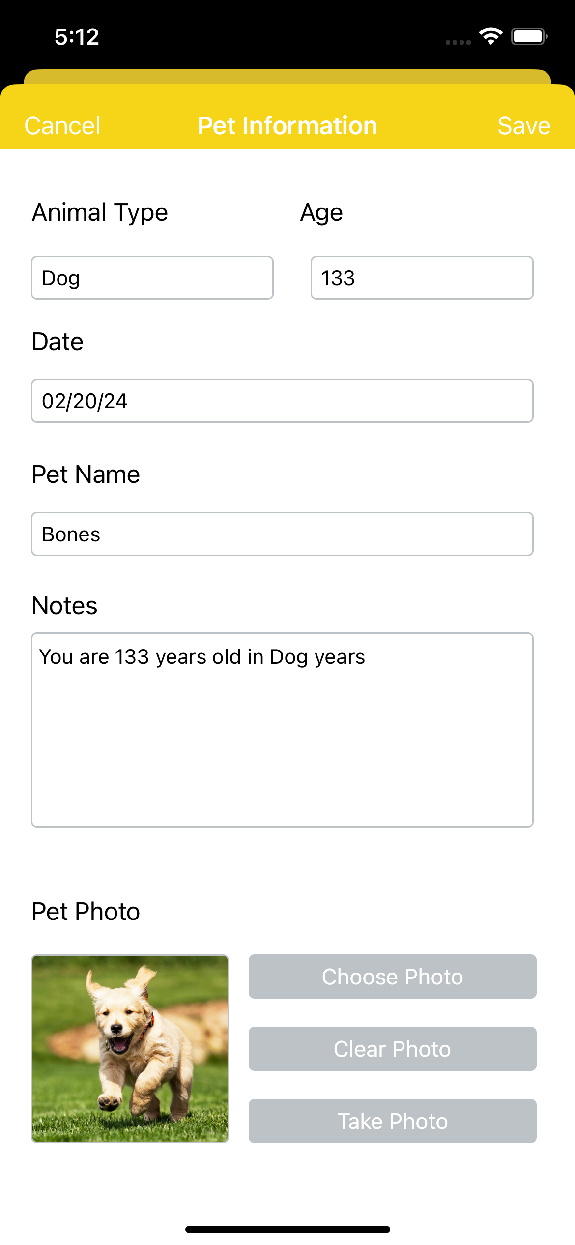Focus the Pet Name field with Bones
Viewport: 575px width, 1245px height.
click(x=282, y=534)
